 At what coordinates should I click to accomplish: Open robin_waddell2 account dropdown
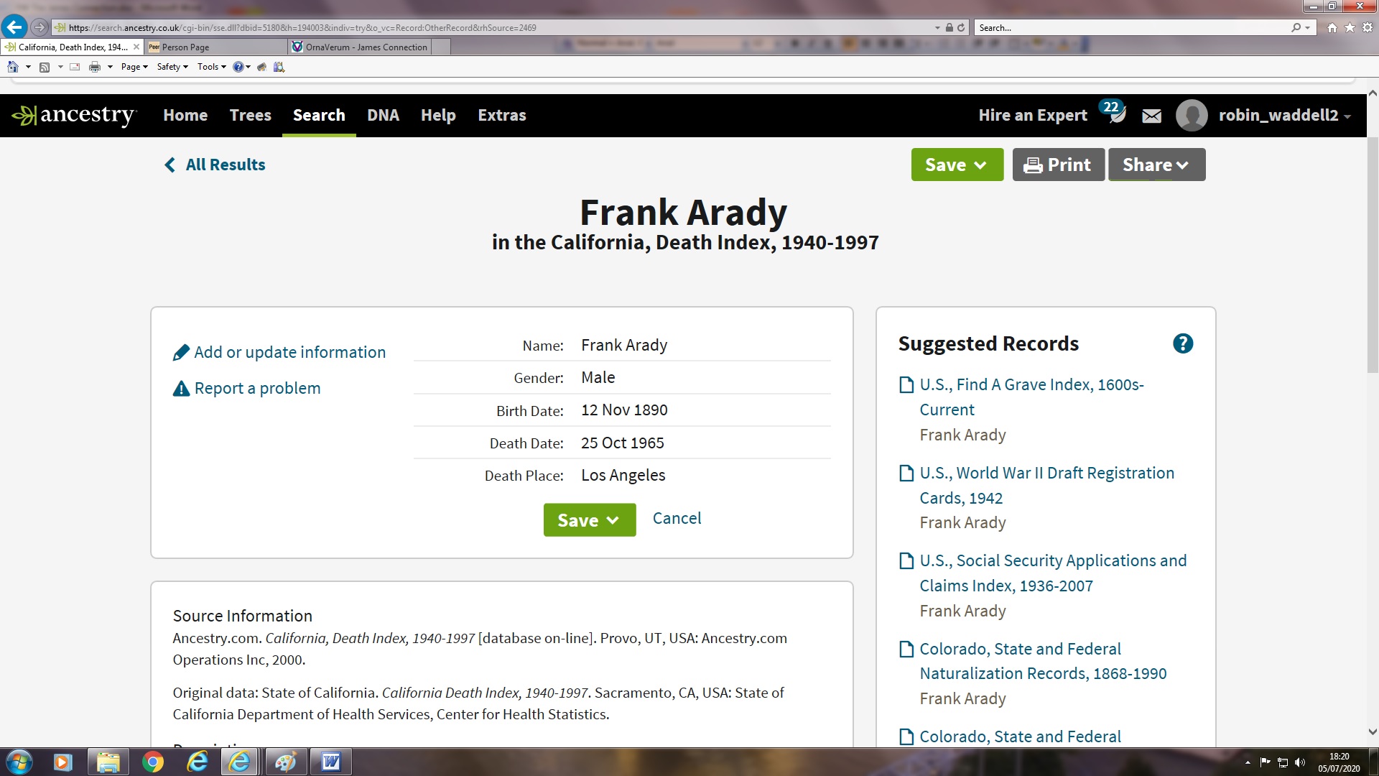click(x=1284, y=116)
